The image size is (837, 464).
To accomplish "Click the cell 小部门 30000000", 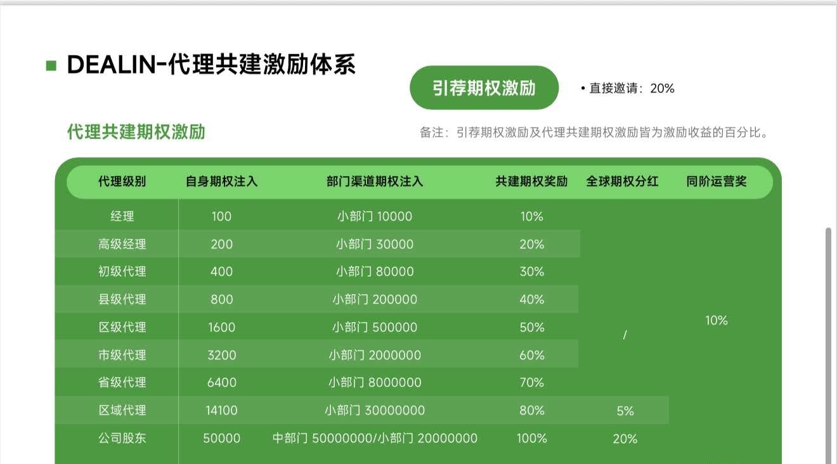I will coord(375,410).
